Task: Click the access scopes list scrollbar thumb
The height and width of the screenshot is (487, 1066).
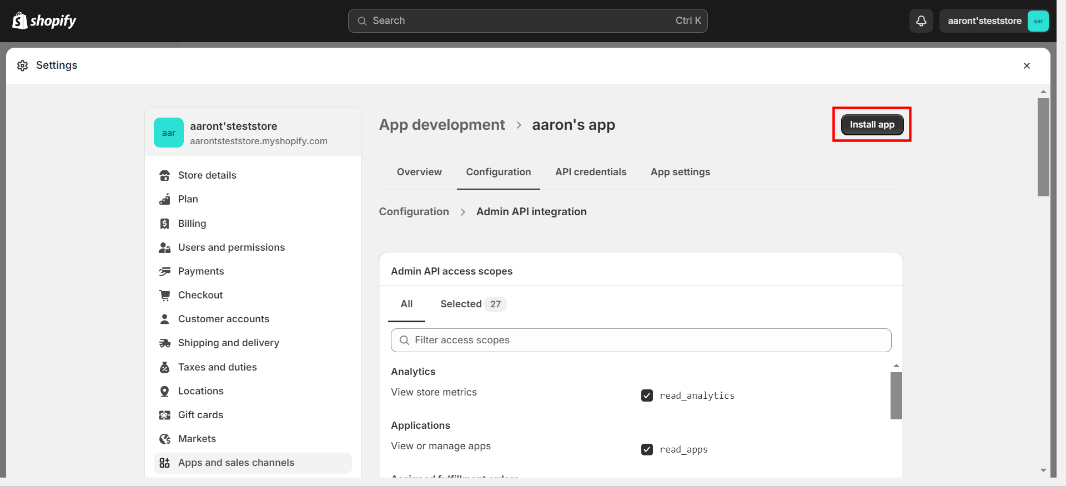Action: [x=896, y=395]
